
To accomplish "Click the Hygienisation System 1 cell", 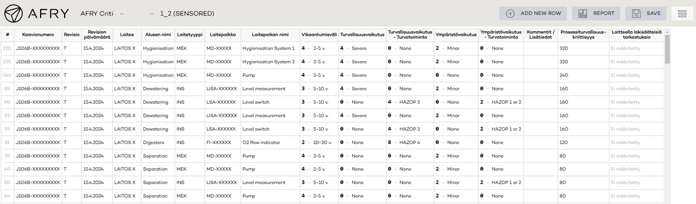I will pyautogui.click(x=271, y=48).
